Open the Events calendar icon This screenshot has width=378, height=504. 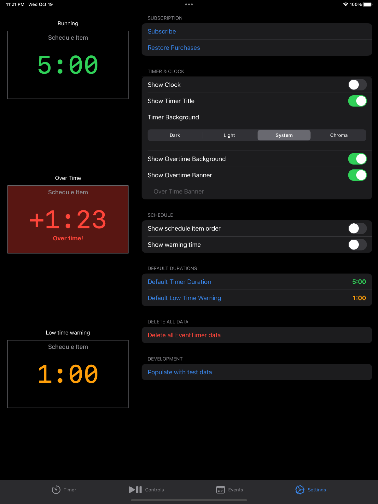click(220, 490)
